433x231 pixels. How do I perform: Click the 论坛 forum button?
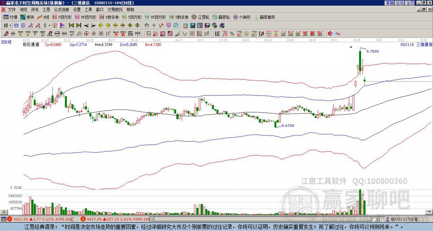click(x=400, y=3)
